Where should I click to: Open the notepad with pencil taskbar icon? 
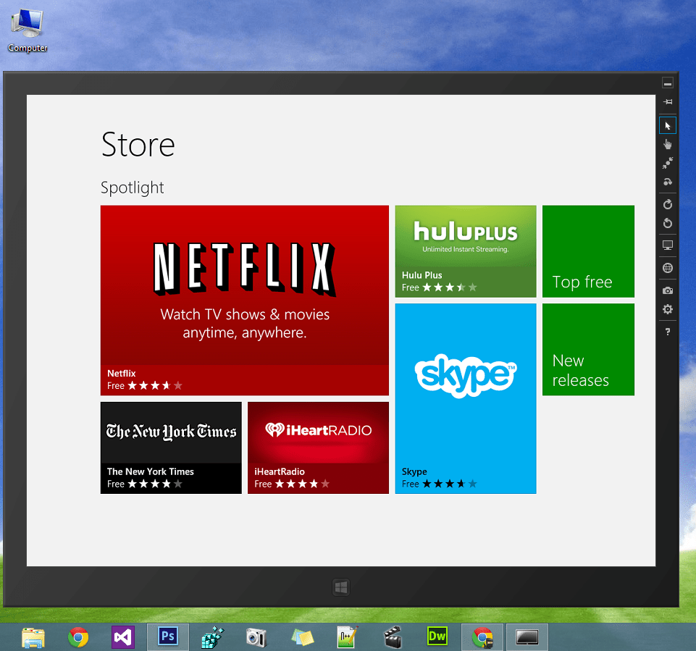[x=347, y=637]
